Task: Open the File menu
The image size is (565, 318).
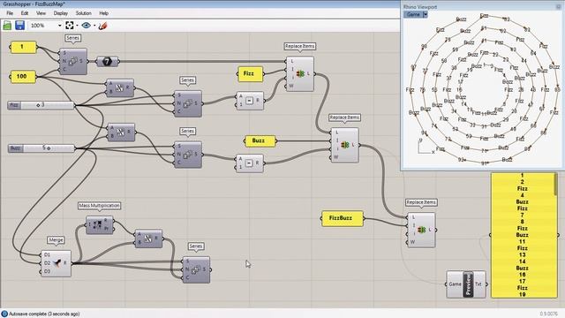Action: [x=10, y=13]
